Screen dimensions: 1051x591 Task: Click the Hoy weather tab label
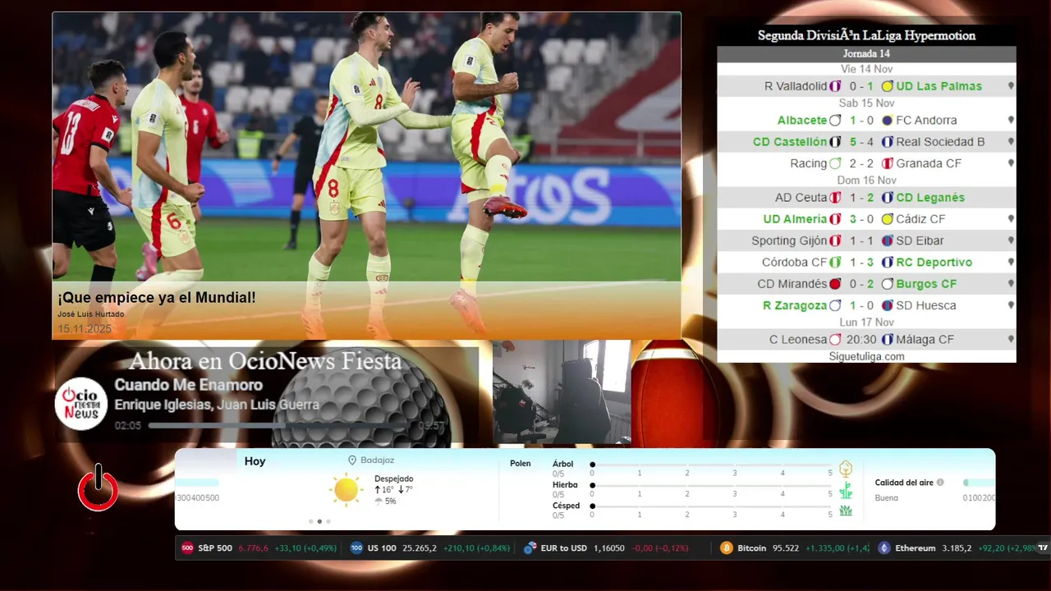255,461
